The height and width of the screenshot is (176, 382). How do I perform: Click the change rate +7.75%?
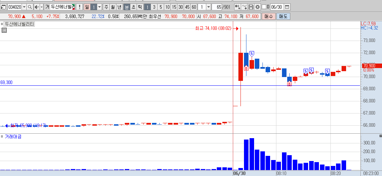53,17
